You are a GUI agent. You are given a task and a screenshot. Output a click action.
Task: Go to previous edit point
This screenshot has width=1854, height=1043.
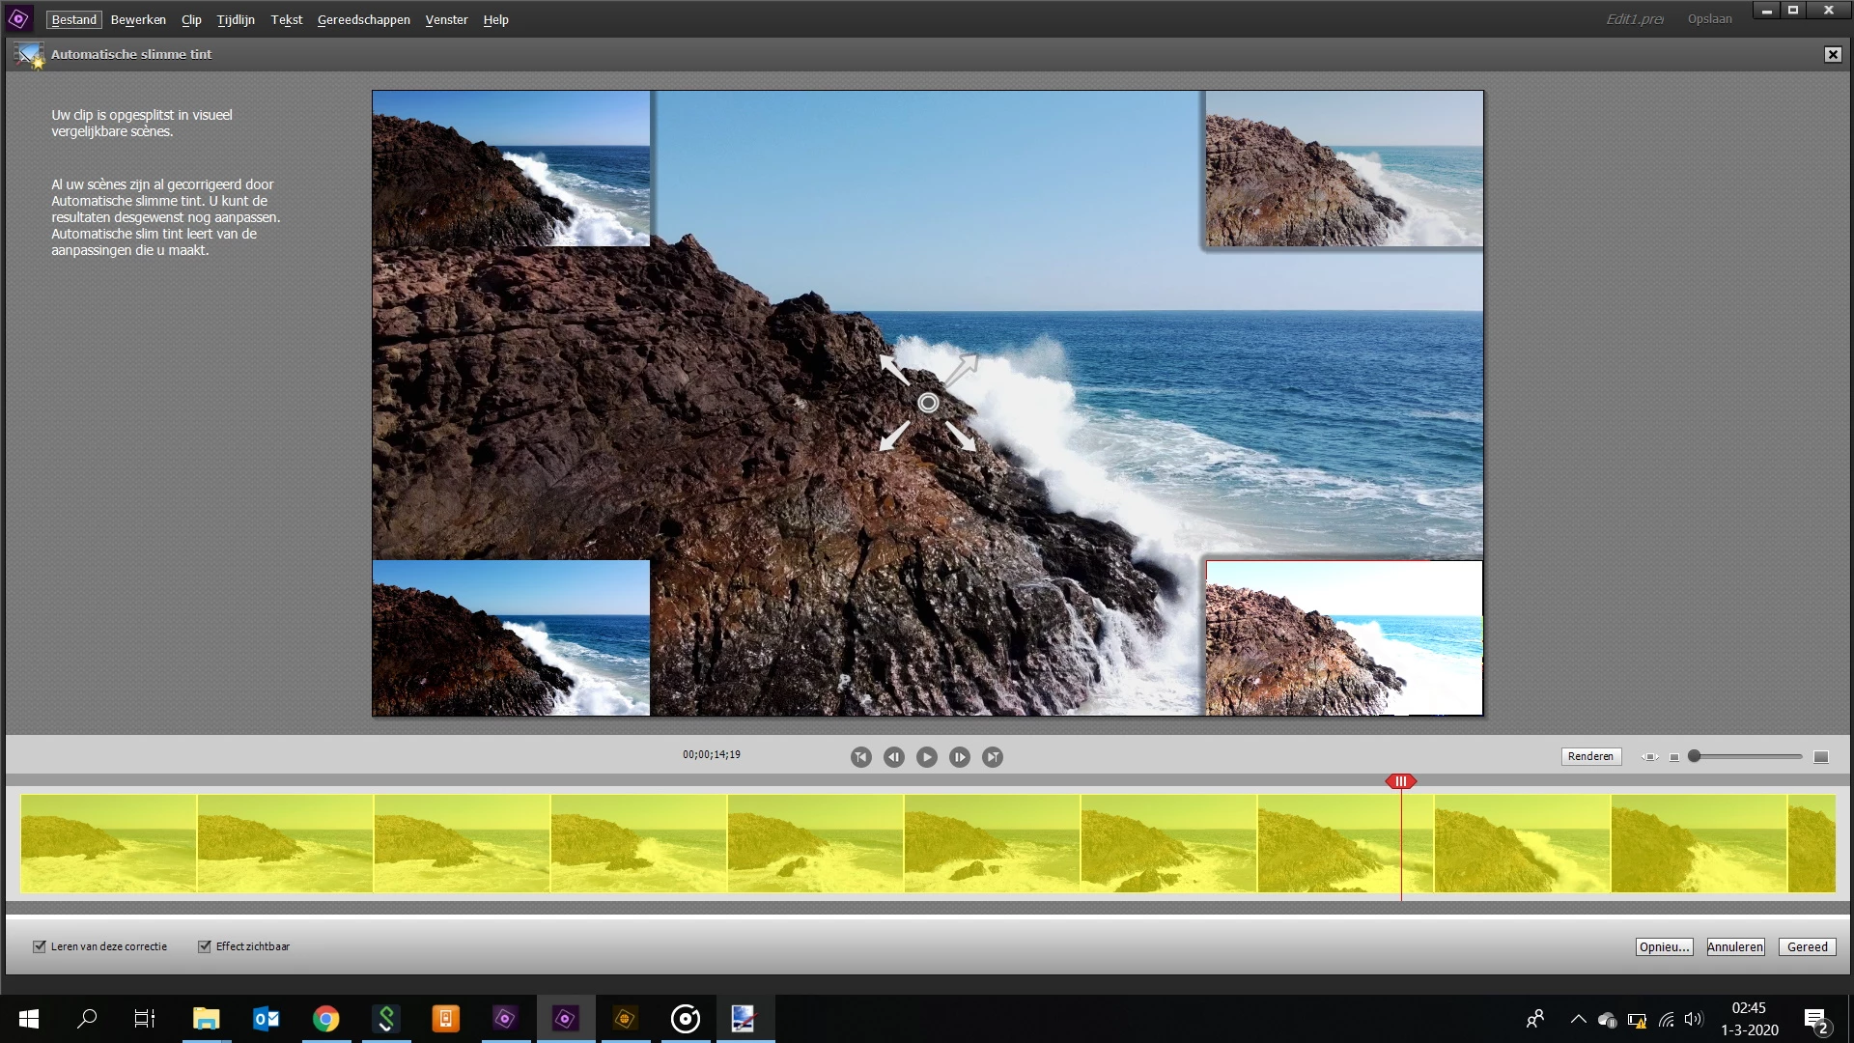[x=860, y=757]
